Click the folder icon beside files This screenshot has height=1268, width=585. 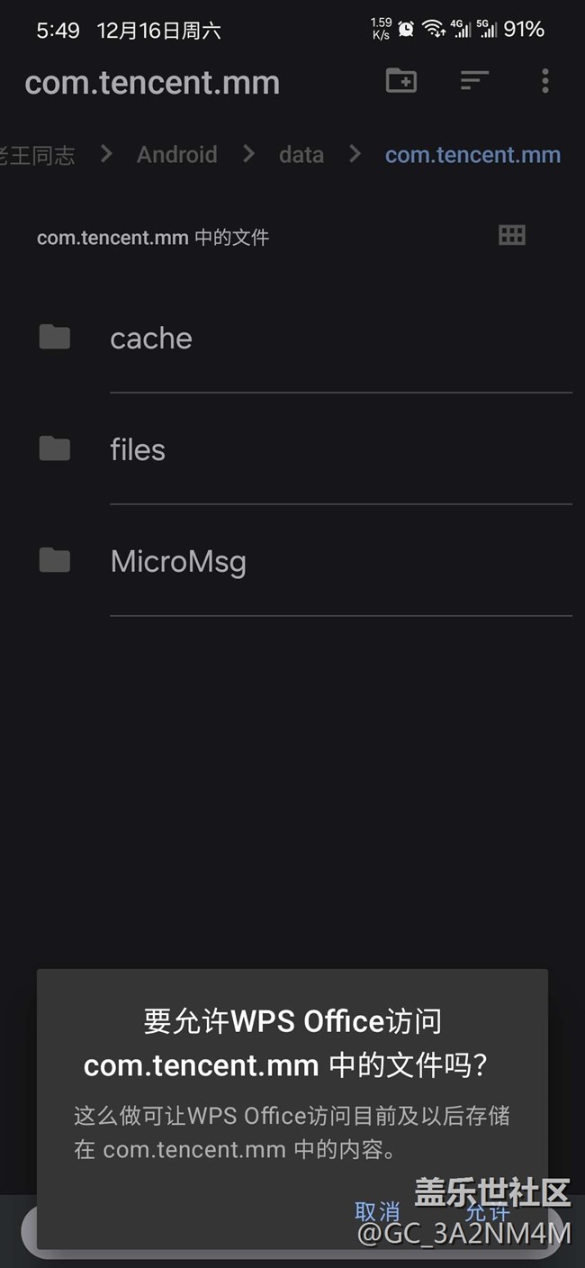[x=55, y=448]
